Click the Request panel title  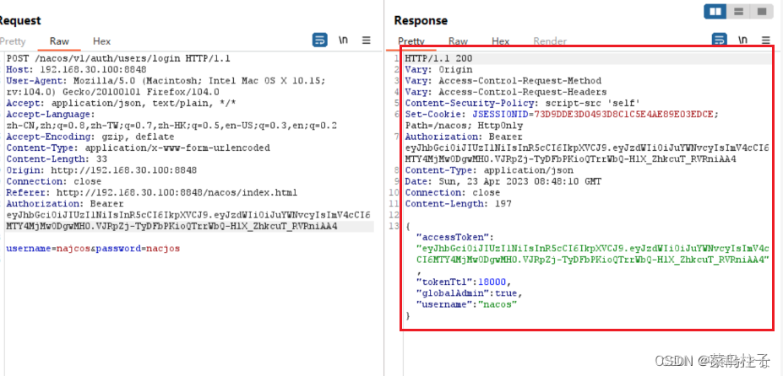(x=20, y=20)
